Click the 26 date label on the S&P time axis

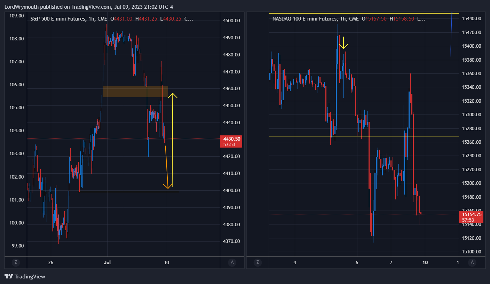click(51, 262)
